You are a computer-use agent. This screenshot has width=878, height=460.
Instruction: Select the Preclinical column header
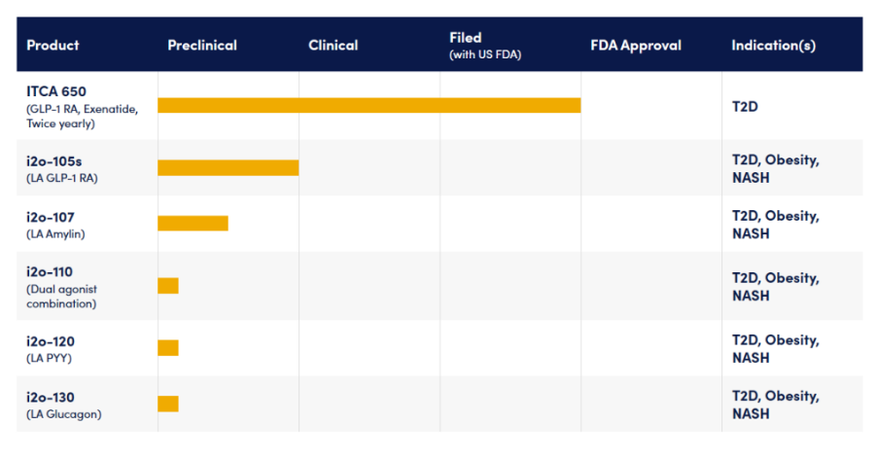(x=202, y=46)
